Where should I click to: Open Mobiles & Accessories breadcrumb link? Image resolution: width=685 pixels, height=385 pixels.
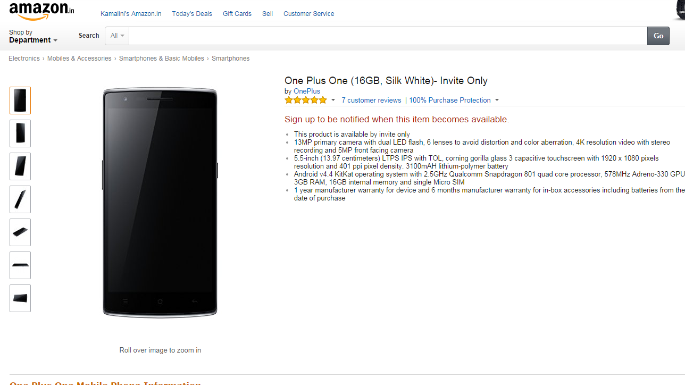(79, 58)
